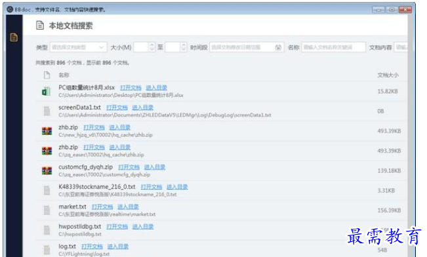Click the 156.39KB size value

pos(389,210)
